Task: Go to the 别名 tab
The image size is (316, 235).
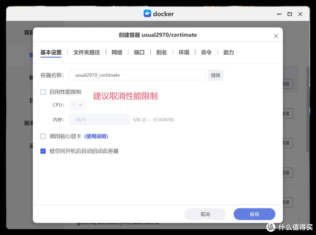Action: pyautogui.click(x=162, y=53)
